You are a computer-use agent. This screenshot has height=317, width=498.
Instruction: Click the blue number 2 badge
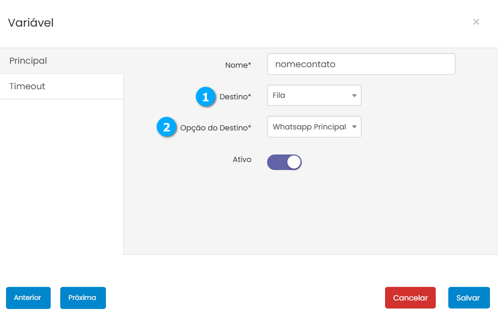[x=167, y=127]
